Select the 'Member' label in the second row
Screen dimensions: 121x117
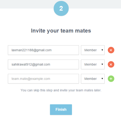tap(90, 64)
